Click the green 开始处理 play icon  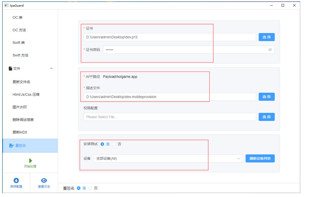(31, 161)
